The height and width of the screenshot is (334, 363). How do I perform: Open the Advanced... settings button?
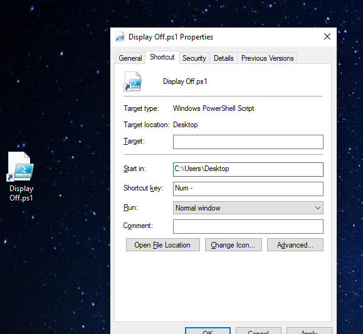295,245
